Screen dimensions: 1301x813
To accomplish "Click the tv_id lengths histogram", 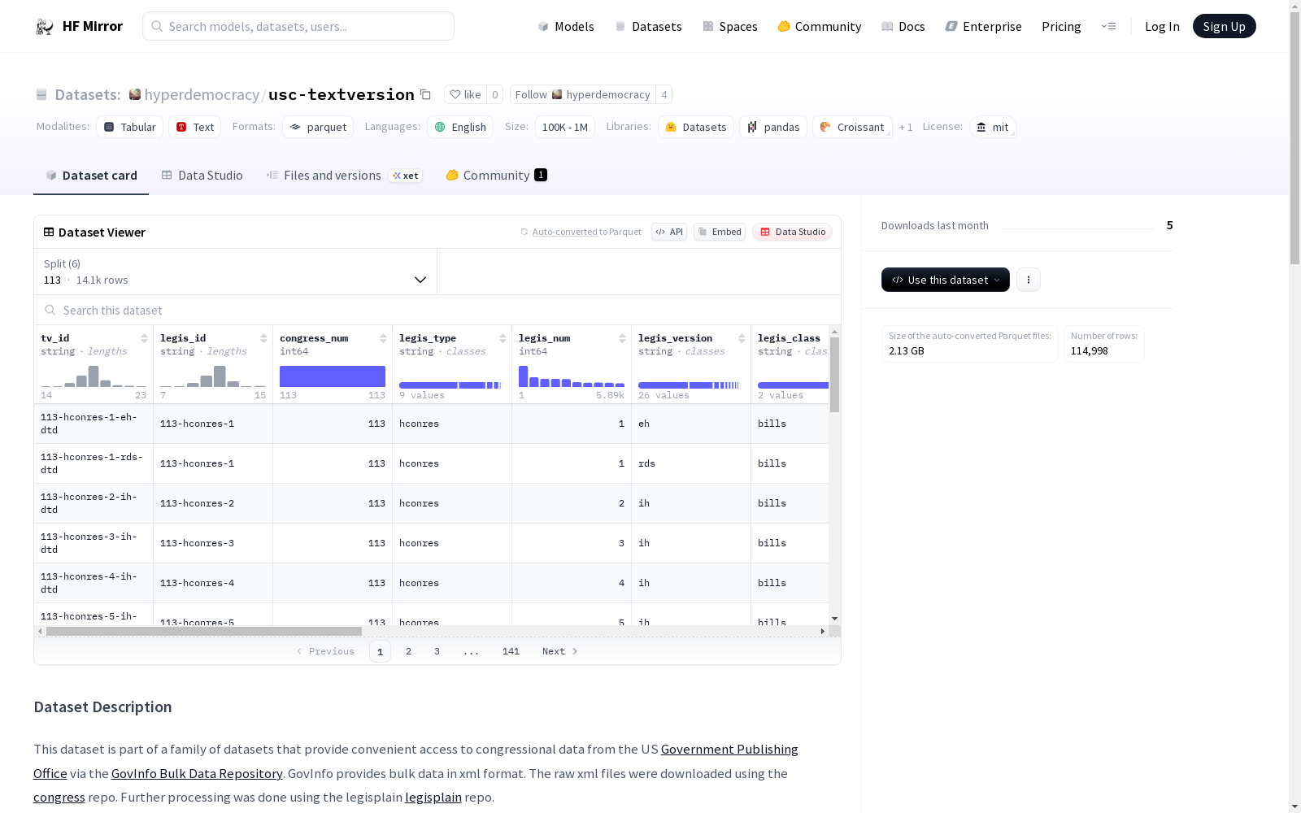I will [94, 376].
